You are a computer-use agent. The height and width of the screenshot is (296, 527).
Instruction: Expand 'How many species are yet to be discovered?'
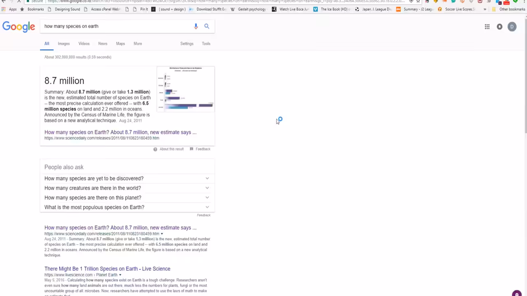pyautogui.click(x=127, y=178)
